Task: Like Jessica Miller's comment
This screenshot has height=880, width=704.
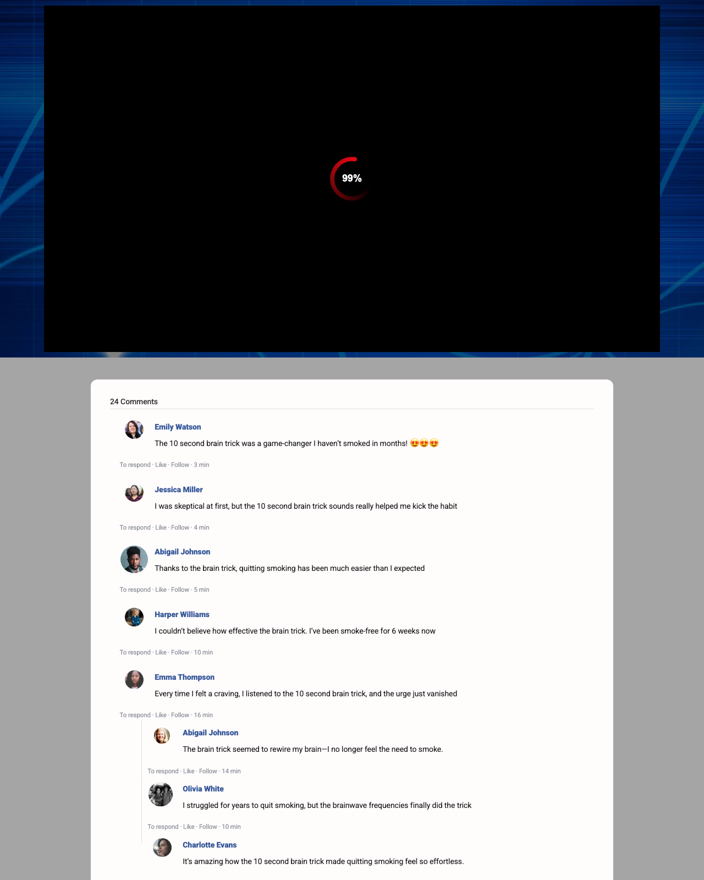Action: click(x=161, y=527)
